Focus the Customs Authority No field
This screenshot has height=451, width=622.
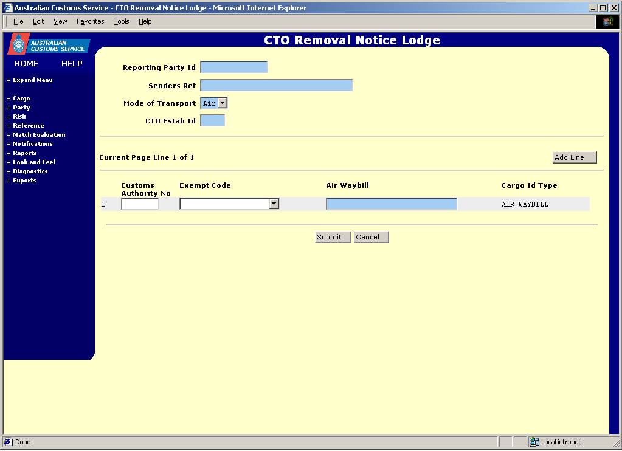(x=140, y=204)
